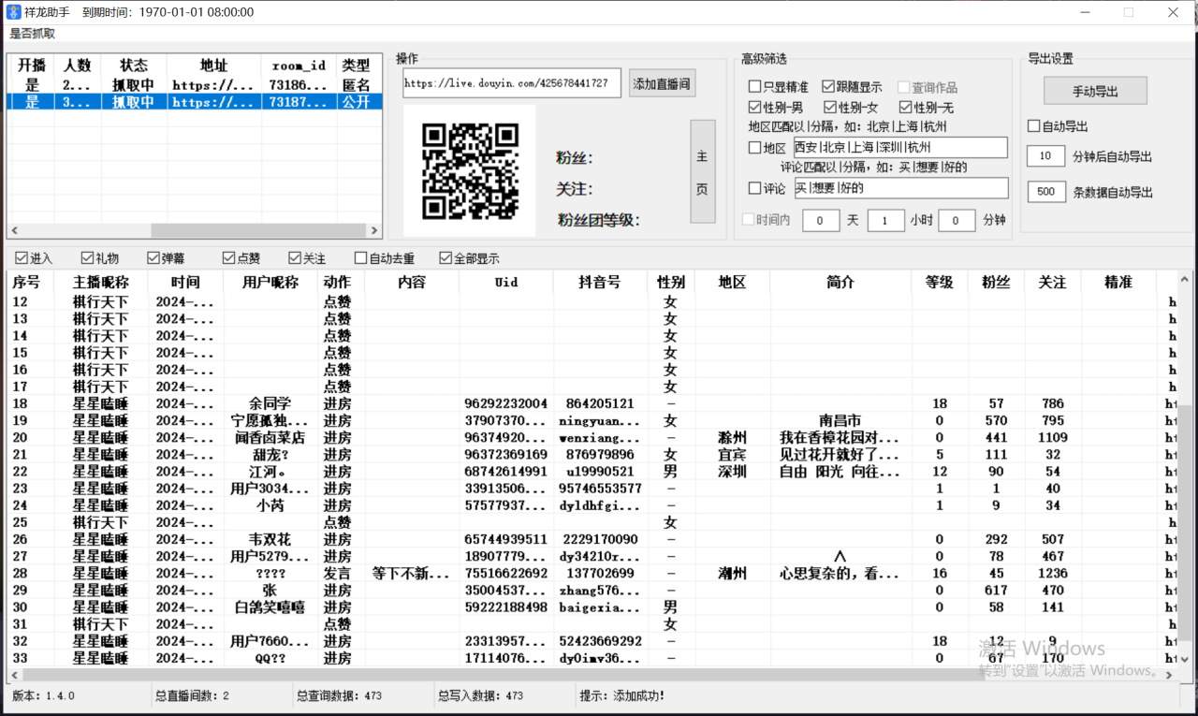Screen dimensions: 1198x716
Task: Click the comment match field 买|想要|好的
Action: [x=900, y=188]
